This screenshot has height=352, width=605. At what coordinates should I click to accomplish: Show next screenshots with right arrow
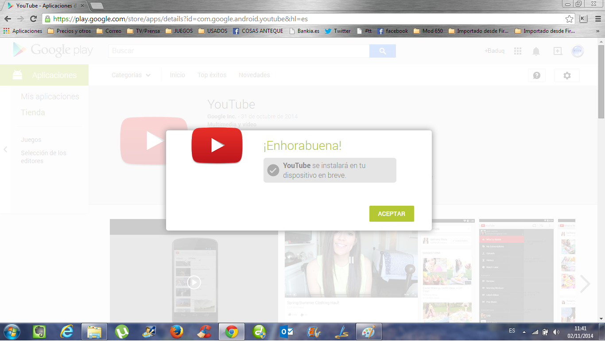tap(585, 284)
